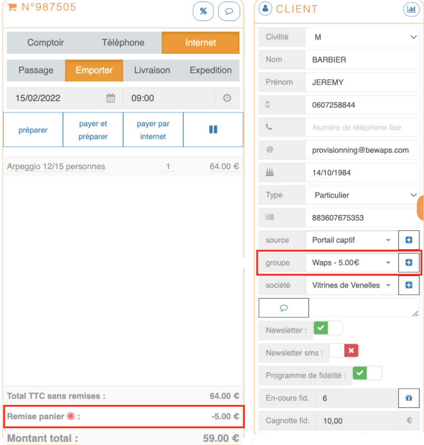Click the payer par internet button
The image size is (424, 445).
point(153,130)
